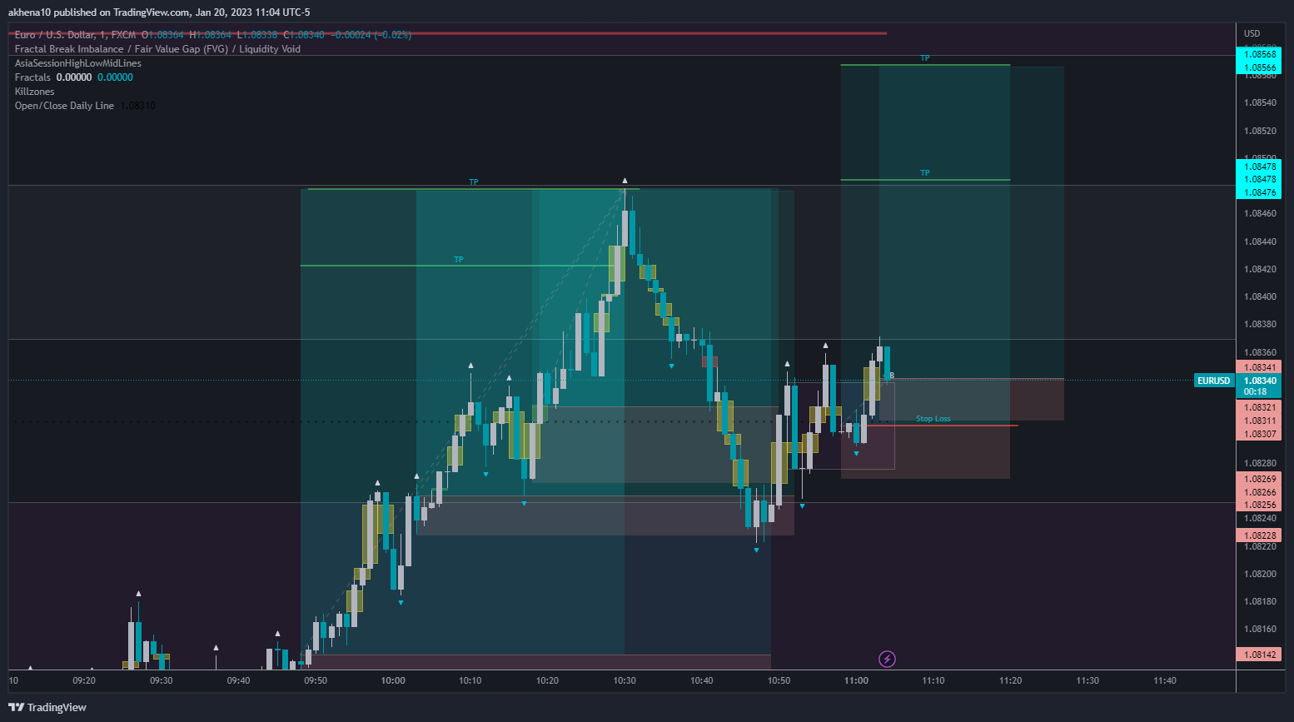Click the 1.08540 price axis tick

click(x=1260, y=102)
